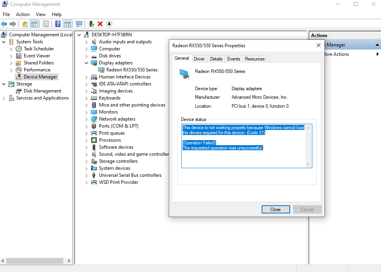Select Computer Management (Local) root
Viewport: 381px width, 272px height.
(41, 35)
